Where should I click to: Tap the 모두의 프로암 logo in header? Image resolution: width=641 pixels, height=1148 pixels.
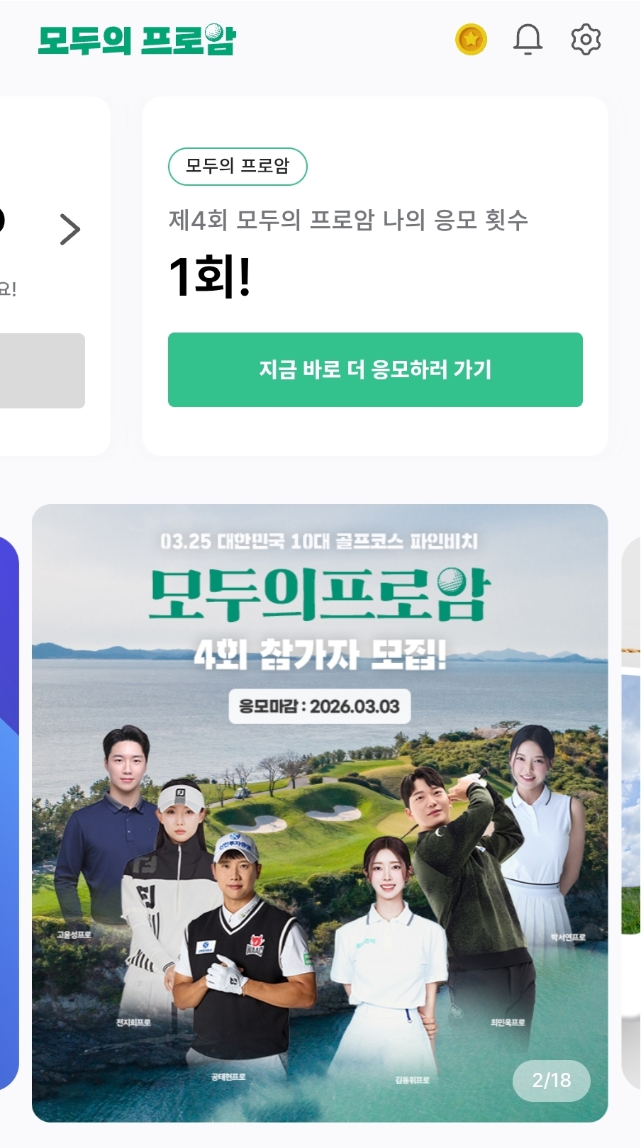click(x=137, y=40)
